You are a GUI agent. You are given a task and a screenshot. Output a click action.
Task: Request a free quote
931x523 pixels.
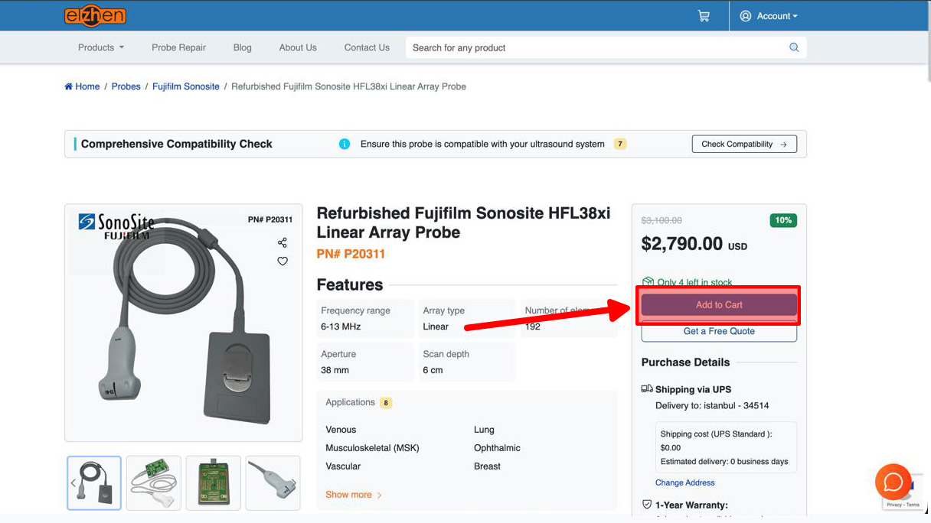[717, 331]
